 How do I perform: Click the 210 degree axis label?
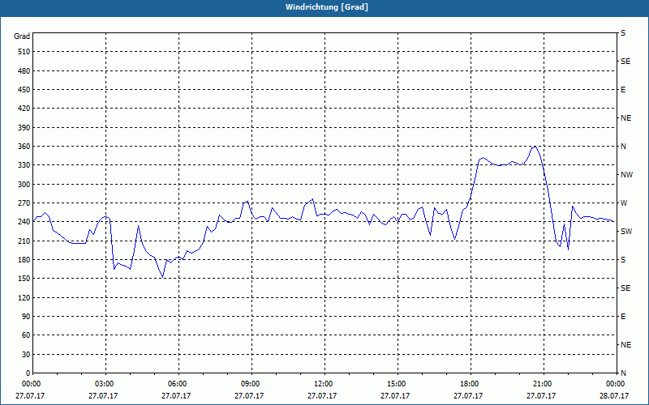click(24, 241)
